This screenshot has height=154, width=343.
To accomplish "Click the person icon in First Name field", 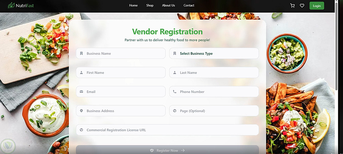I will click(x=81, y=73).
